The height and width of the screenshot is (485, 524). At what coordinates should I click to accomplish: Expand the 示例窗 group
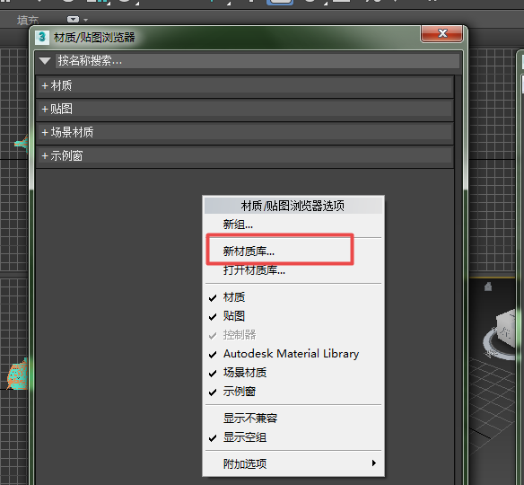click(245, 156)
